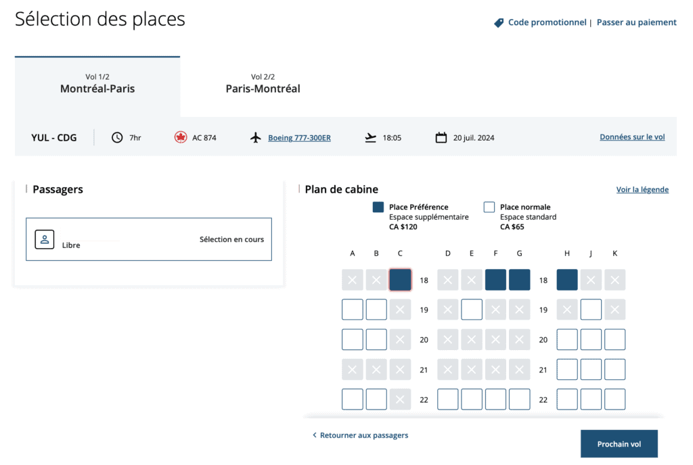693x465 pixels.
Task: Choose aisle seat 22D
Action: coord(447,399)
